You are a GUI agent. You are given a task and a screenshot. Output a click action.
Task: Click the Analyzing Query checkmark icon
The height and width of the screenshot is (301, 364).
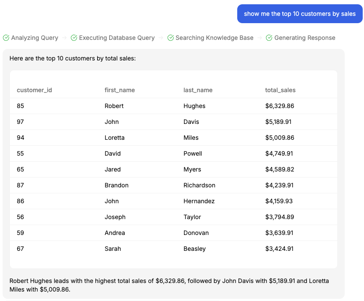(x=6, y=38)
